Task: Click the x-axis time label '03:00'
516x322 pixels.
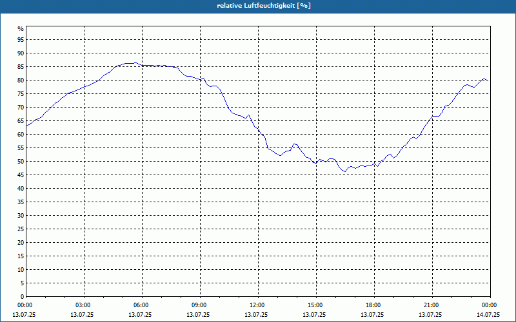Action: click(x=84, y=305)
